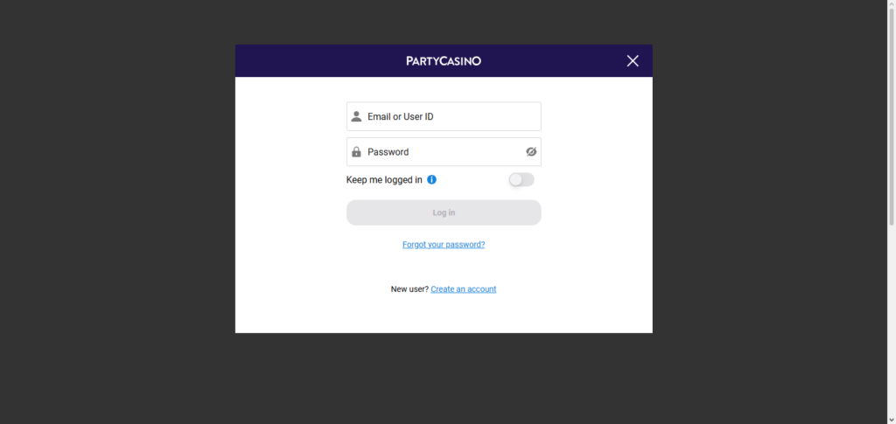The image size is (896, 424).
Task: Click the user silhouette icon
Action: click(356, 116)
